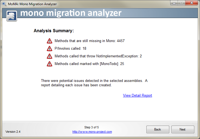Image resolution: width=200 pixels, height=139 pixels.
Task: Go to the Next wizard step
Action: pos(183,129)
